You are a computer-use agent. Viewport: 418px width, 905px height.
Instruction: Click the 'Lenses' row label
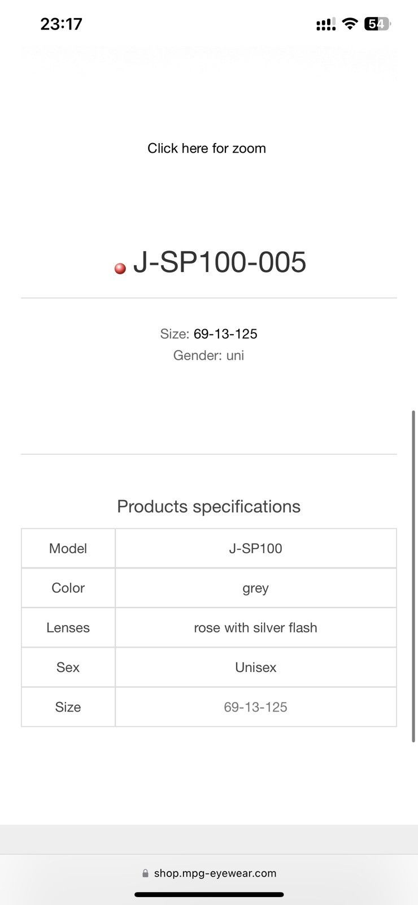(68, 627)
